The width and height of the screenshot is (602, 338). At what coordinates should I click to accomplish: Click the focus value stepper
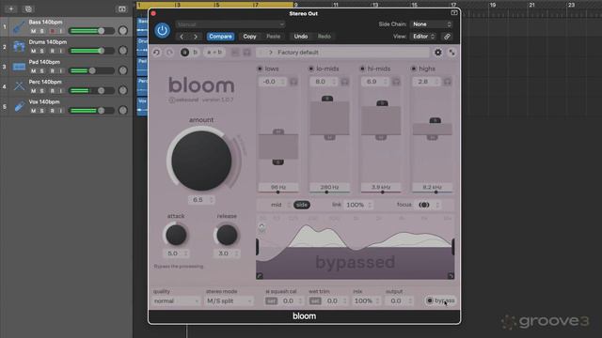point(436,205)
